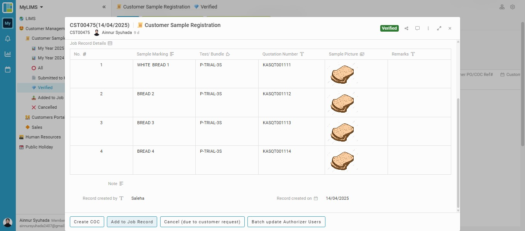Open Sales in the sidebar
This screenshot has height=231, width=525.
pyautogui.click(x=34, y=127)
